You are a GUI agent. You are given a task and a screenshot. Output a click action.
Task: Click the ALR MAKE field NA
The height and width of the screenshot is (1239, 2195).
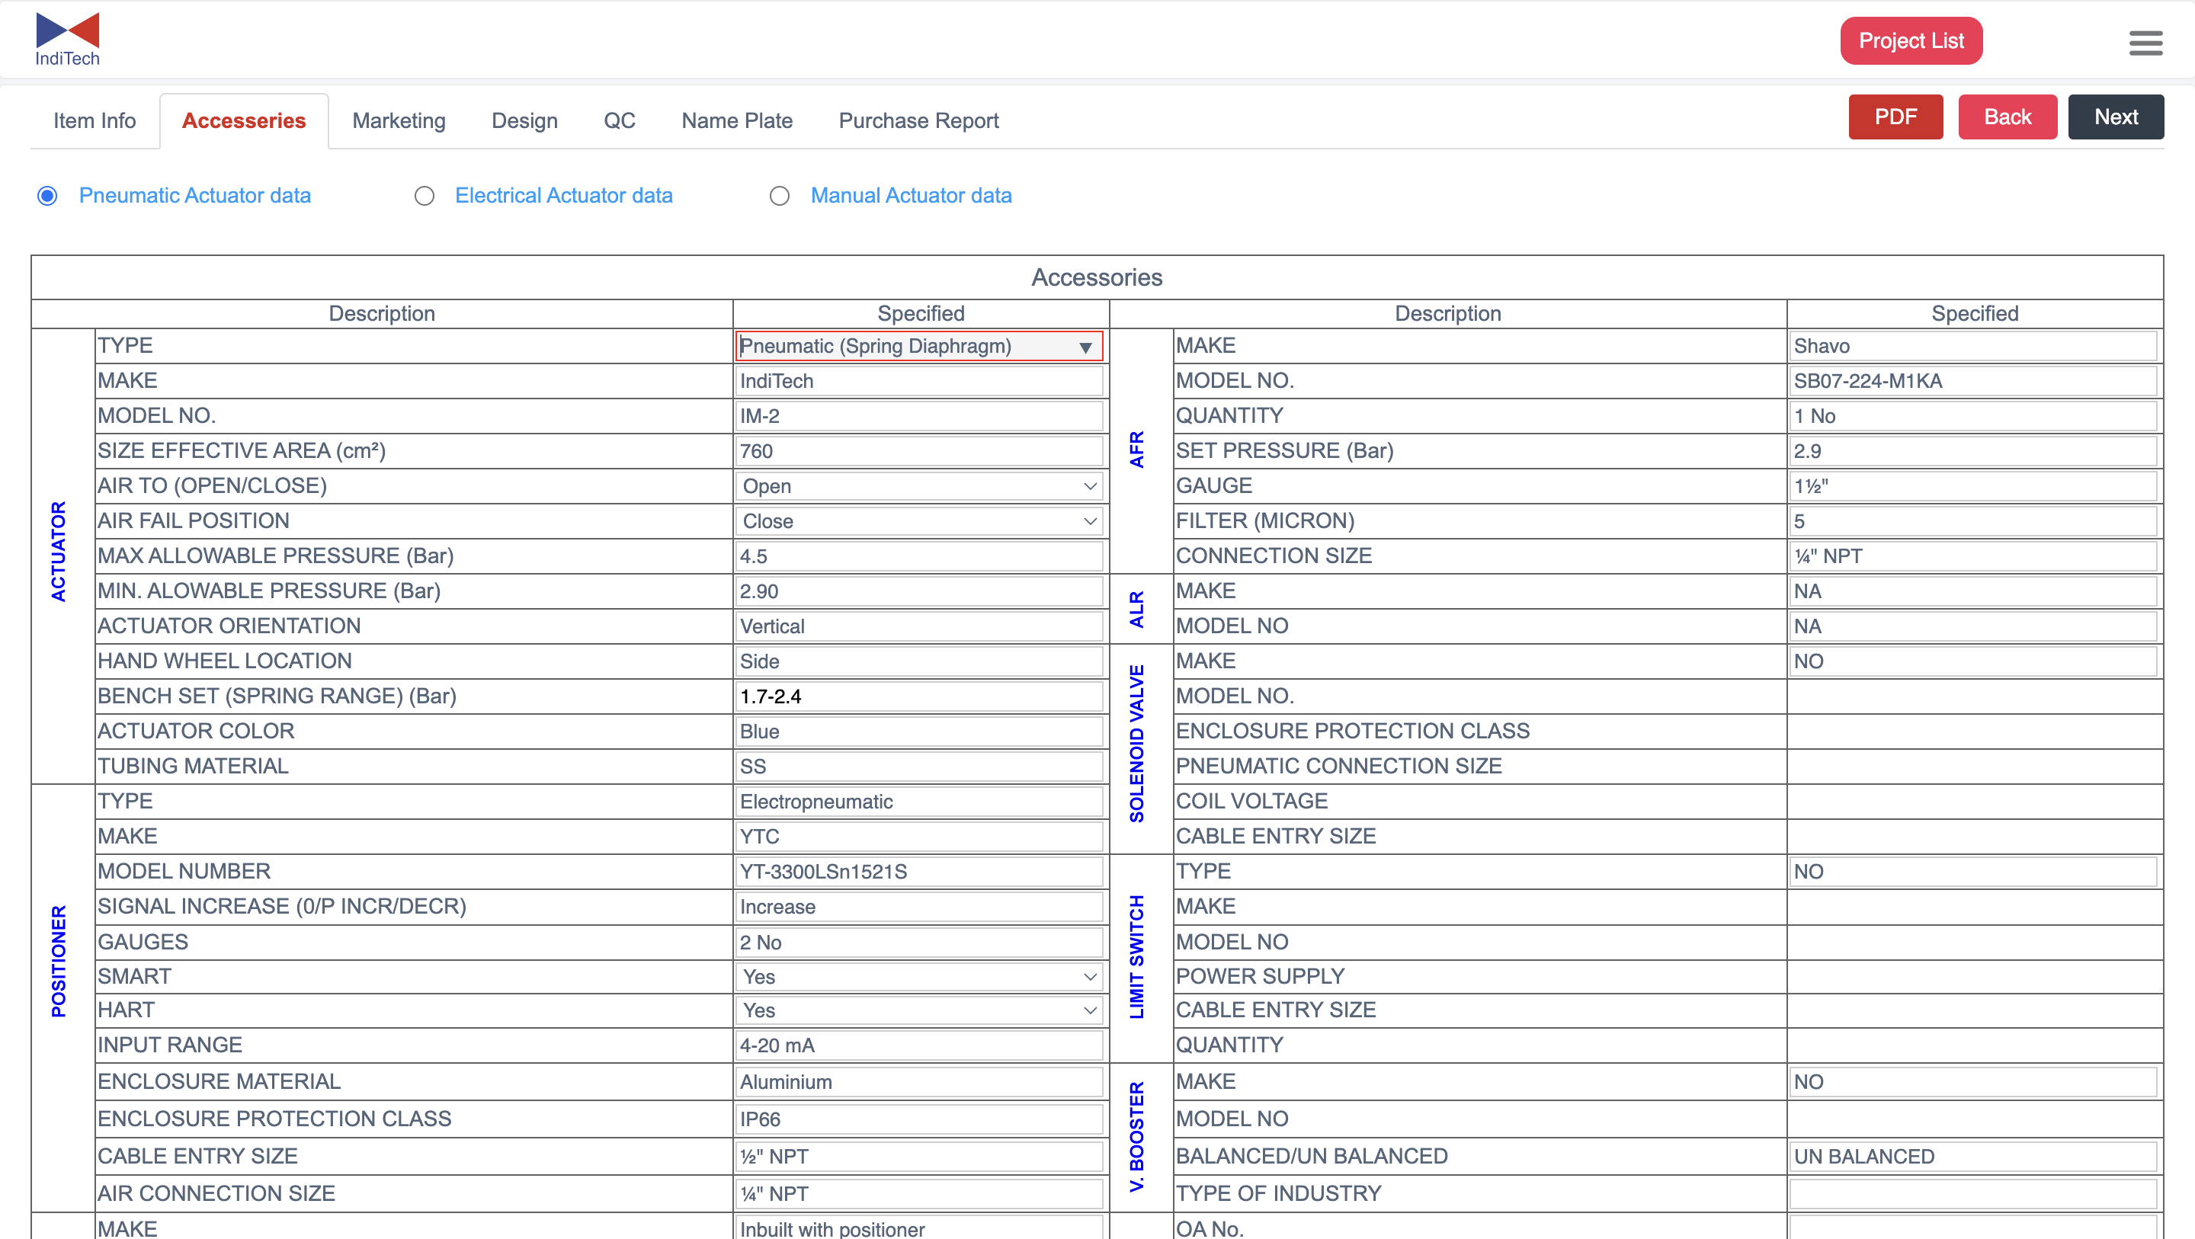tap(1973, 591)
